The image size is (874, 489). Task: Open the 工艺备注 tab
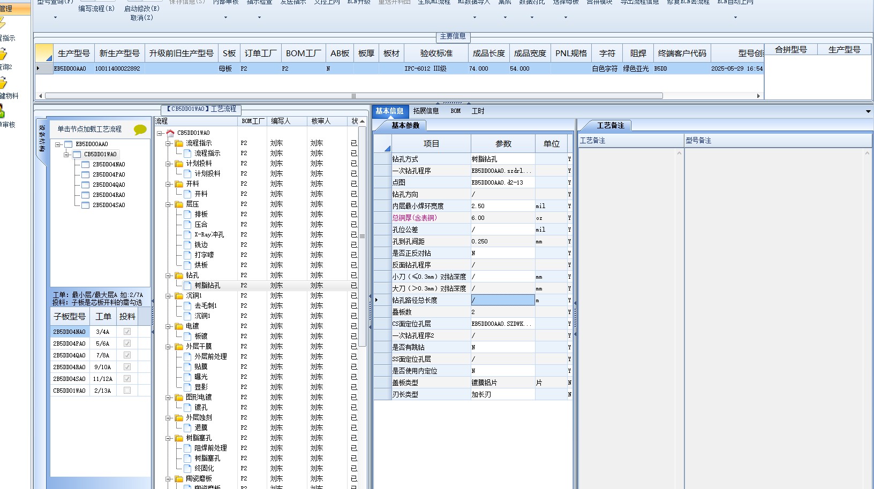[x=611, y=126]
